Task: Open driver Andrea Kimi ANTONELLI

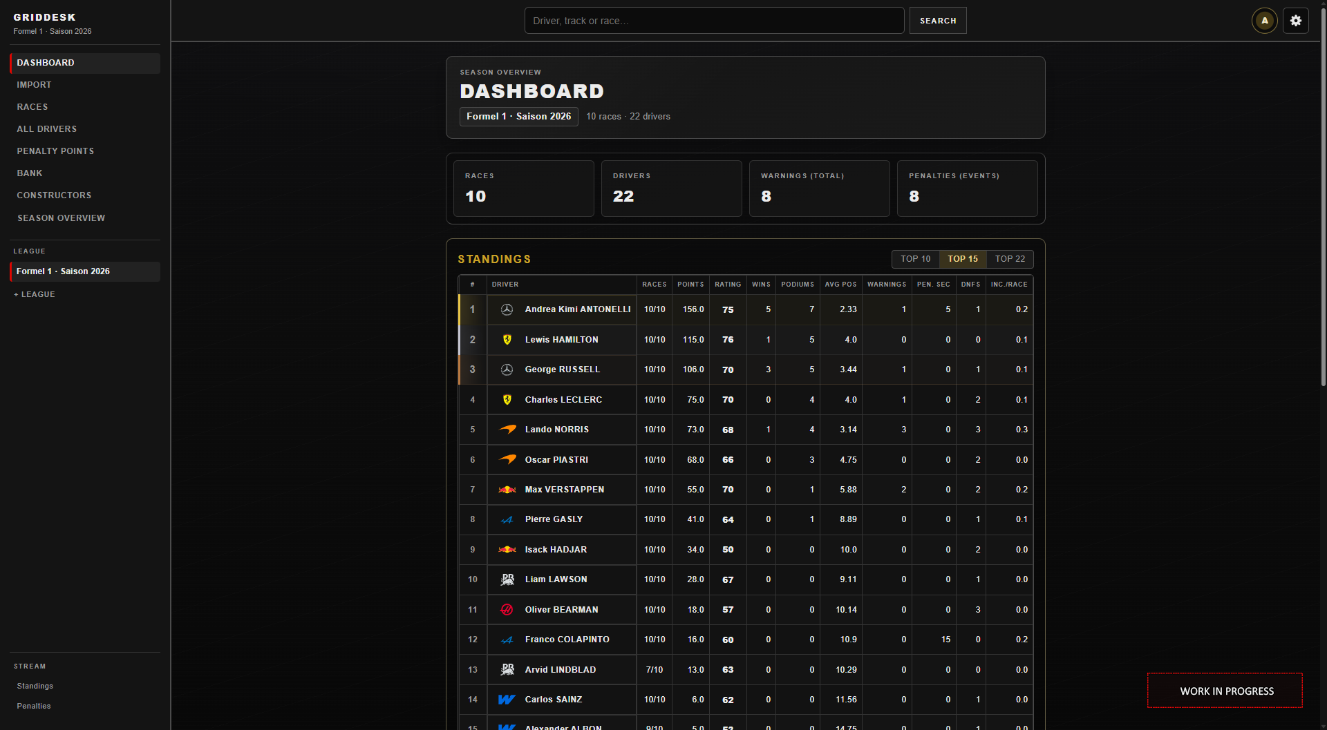Action: tap(578, 309)
